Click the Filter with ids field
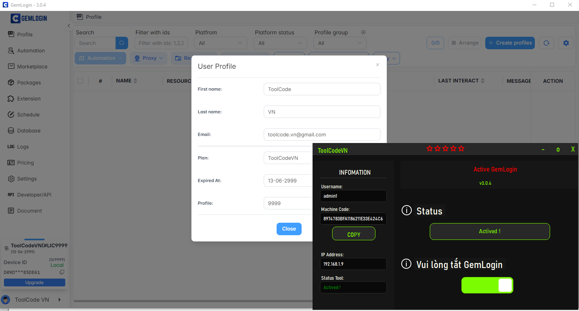The height and width of the screenshot is (311, 579). pos(161,43)
